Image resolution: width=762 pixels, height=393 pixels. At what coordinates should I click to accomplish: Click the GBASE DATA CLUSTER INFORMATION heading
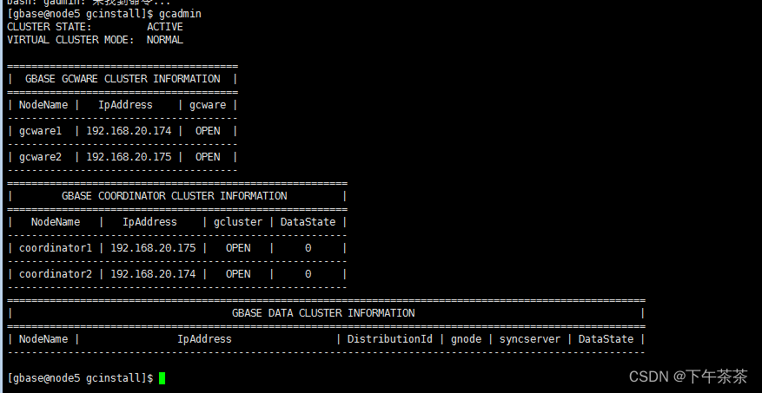click(323, 313)
